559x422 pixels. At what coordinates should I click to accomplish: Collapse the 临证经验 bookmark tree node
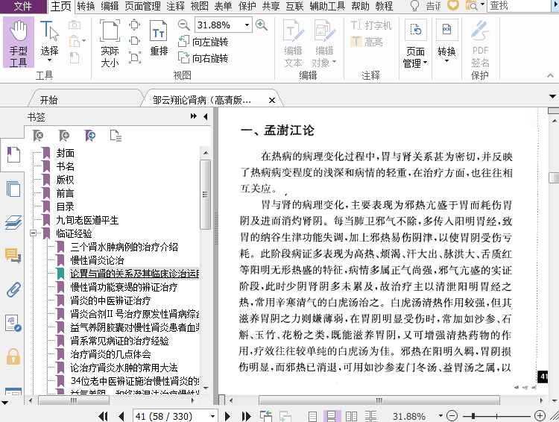click(34, 233)
